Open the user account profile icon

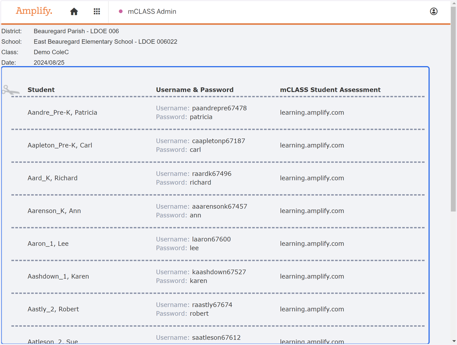(x=433, y=11)
